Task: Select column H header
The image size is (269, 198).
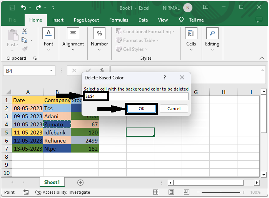Action: point(223,92)
